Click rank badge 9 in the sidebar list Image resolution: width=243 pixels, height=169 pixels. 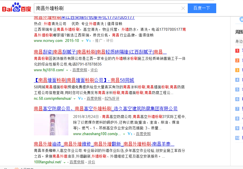pos(237,128)
